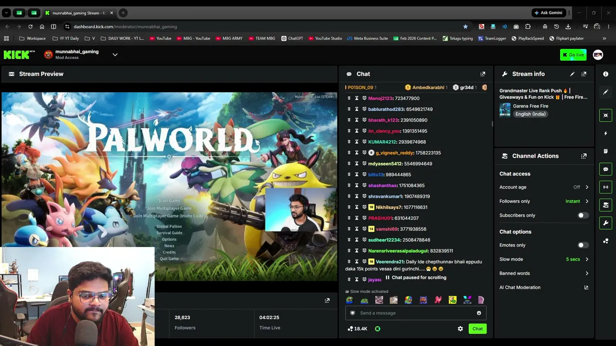Viewport: 616px width, 346px height.
Task: Expand Followers only settings set to Instant
Action: coord(544,201)
